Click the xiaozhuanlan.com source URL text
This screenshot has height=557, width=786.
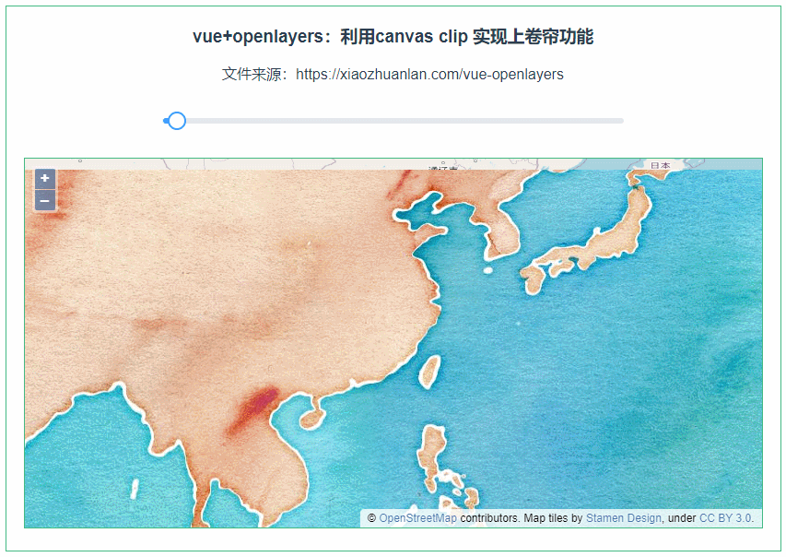coord(429,75)
